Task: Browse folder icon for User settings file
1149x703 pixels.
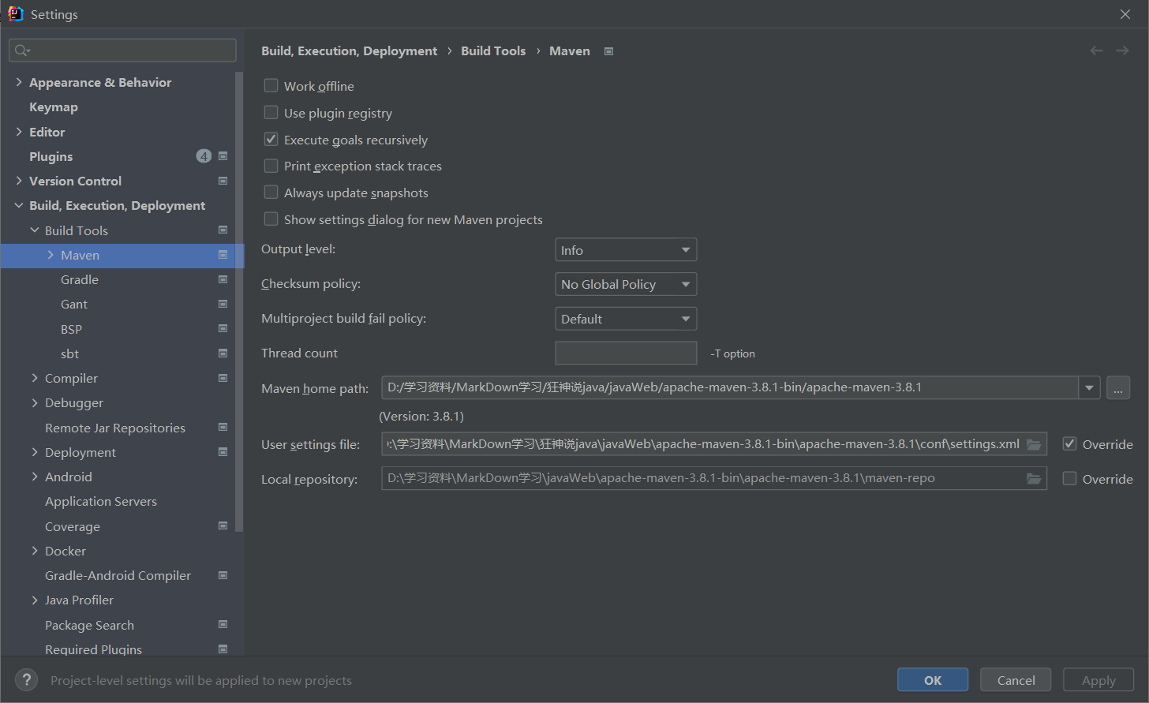Action: pos(1034,444)
